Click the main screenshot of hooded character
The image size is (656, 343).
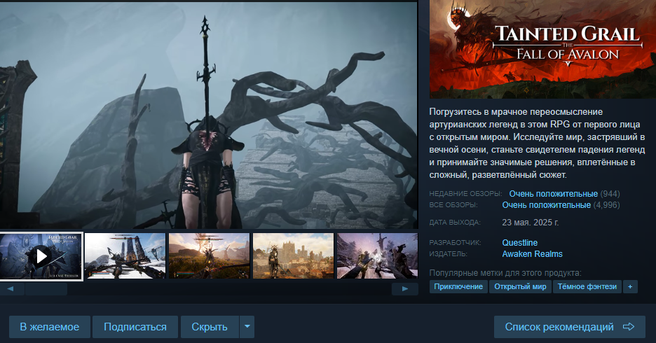coord(209,115)
